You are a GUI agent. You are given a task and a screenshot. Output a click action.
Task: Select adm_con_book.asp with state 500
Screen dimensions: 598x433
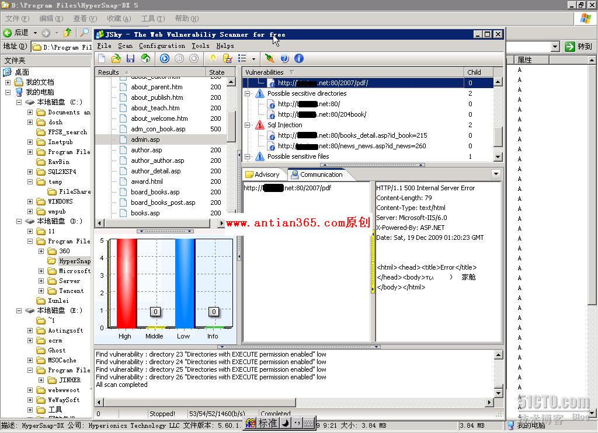158,129
